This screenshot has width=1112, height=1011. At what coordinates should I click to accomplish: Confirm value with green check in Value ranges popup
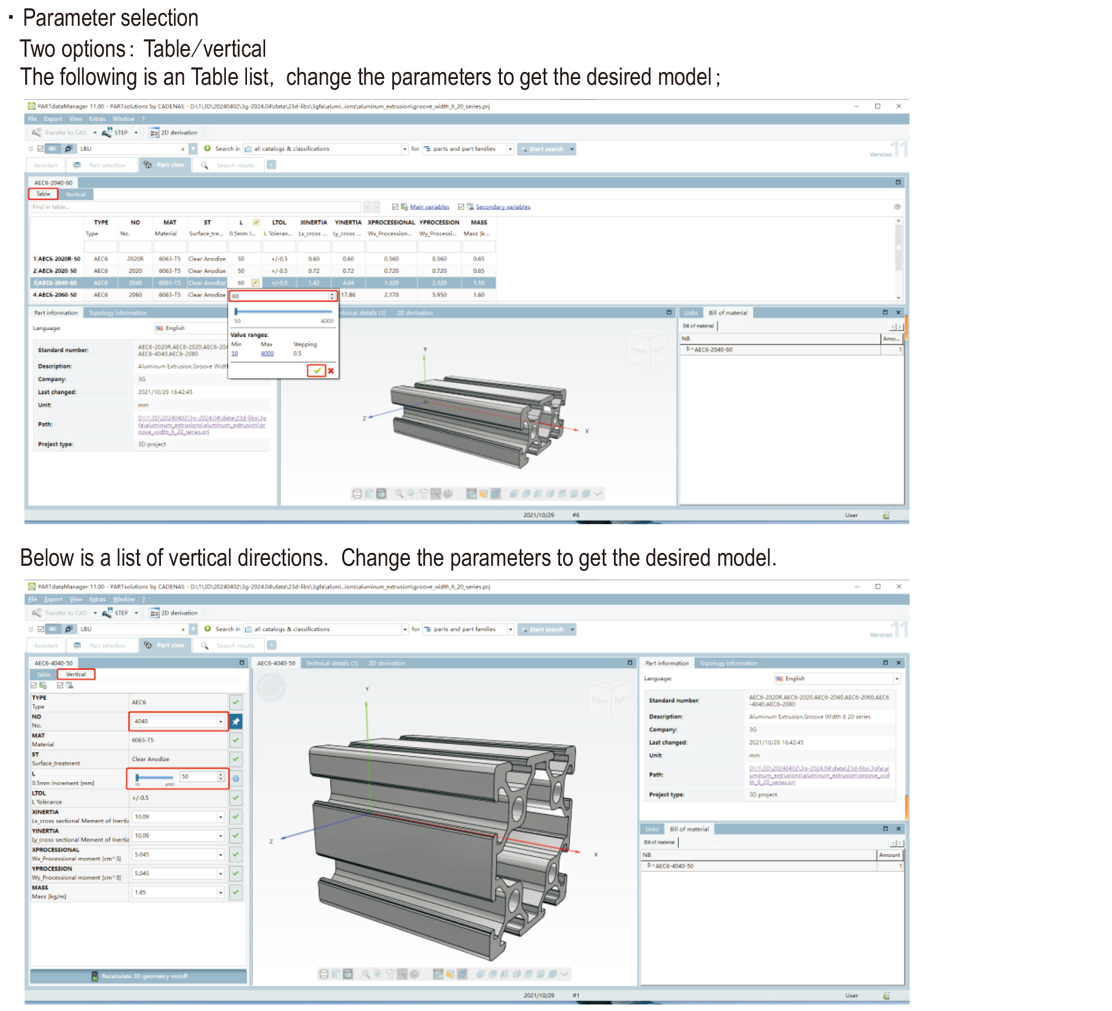[x=317, y=370]
